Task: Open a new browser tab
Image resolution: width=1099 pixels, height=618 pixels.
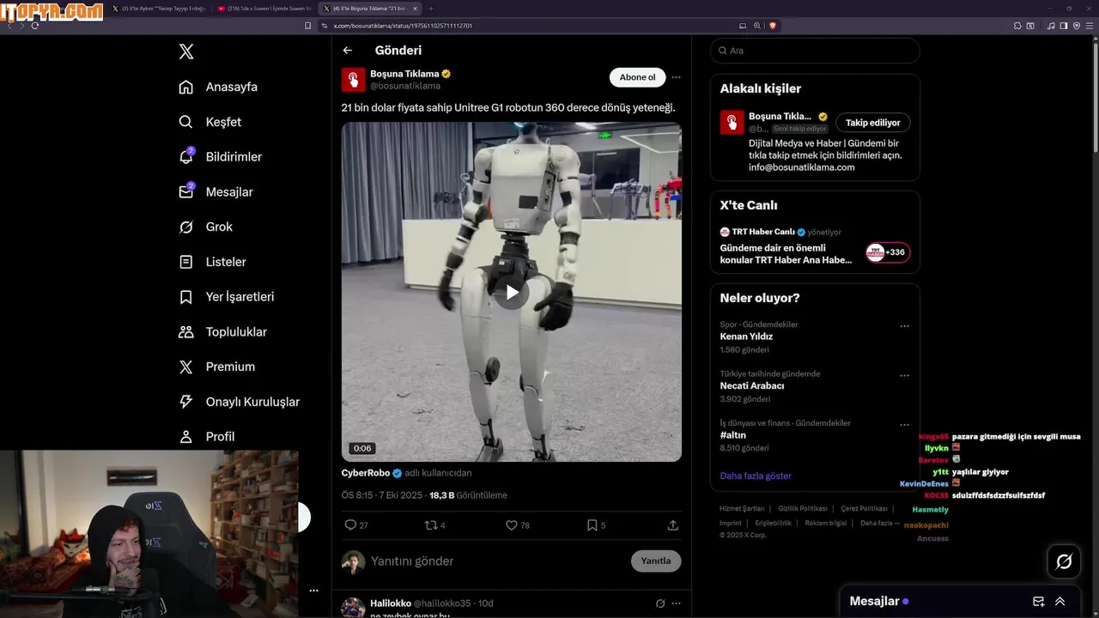Action: 431,9
